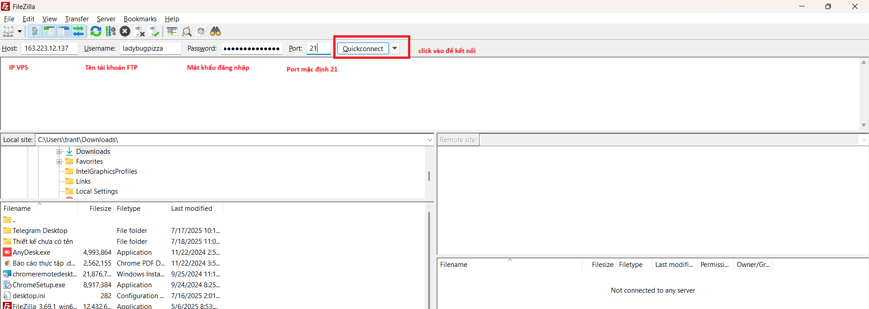The height and width of the screenshot is (309, 869).
Task: Toggle the transfer queue display
Action: click(78, 31)
